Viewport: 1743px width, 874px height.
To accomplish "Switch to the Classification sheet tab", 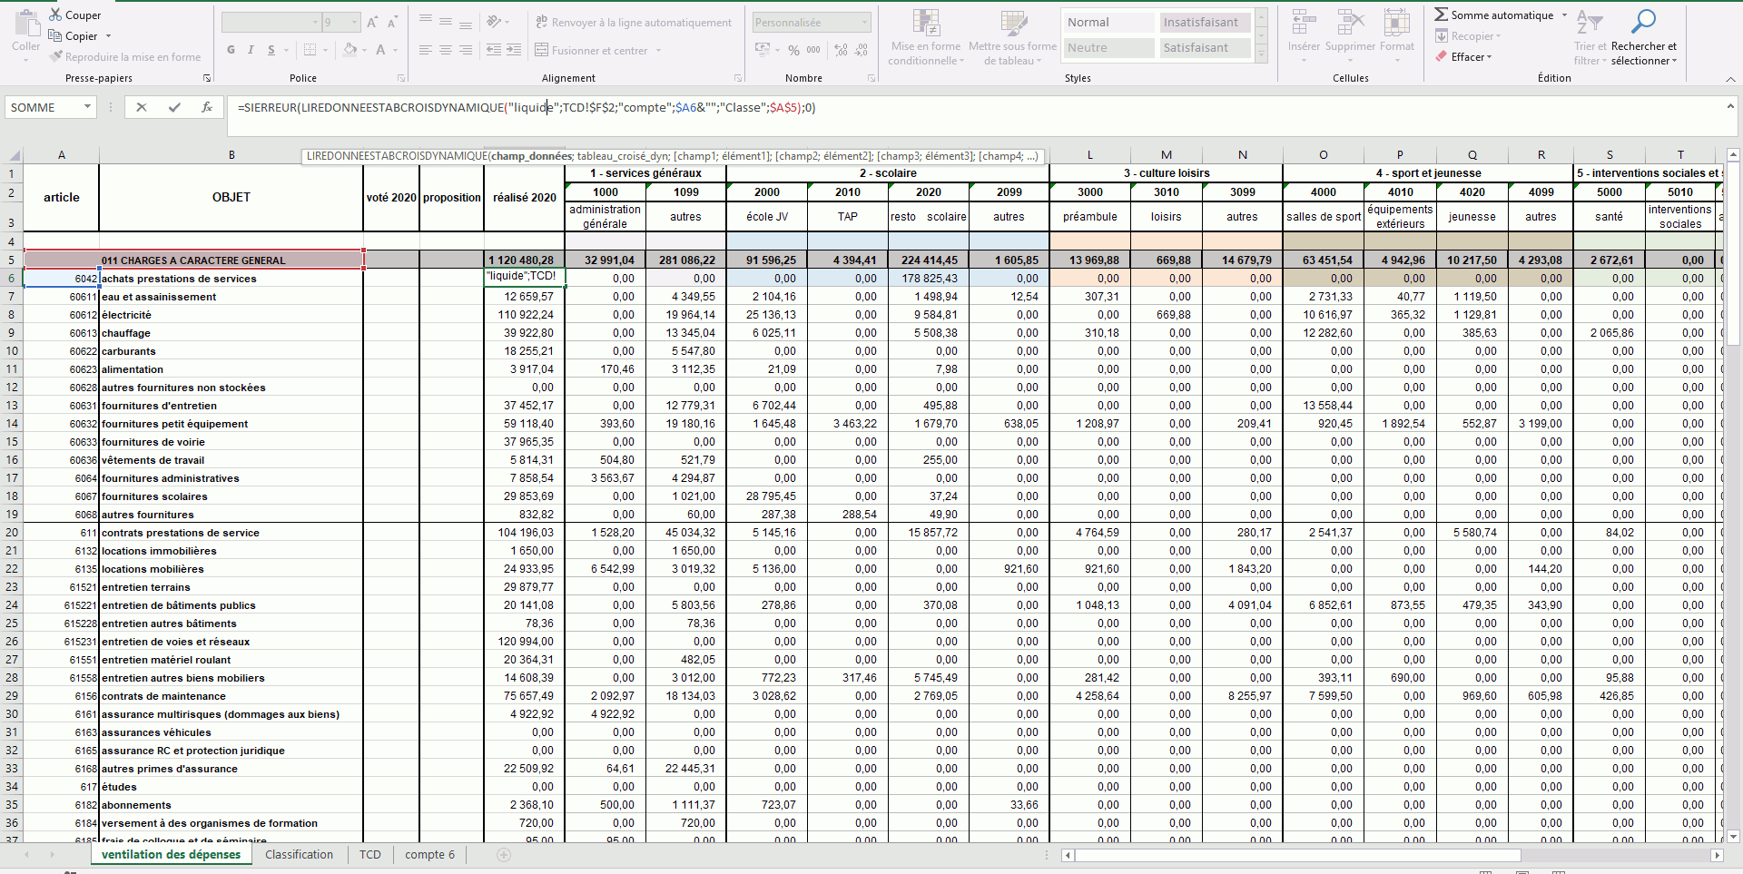I will [x=299, y=854].
